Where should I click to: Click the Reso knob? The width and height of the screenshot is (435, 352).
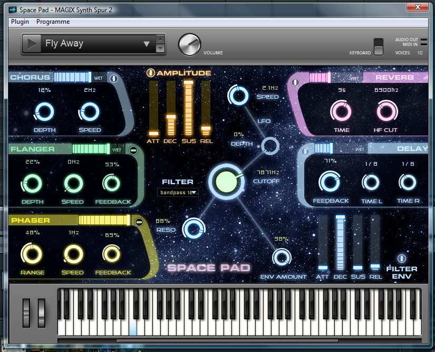[194, 229]
